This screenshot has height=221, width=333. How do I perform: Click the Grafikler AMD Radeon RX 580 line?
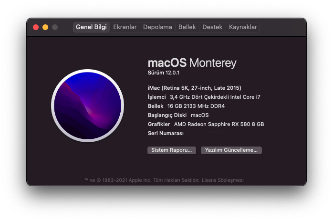(206, 124)
